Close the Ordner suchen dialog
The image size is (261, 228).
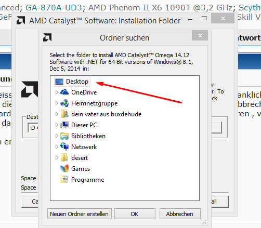coord(200,35)
